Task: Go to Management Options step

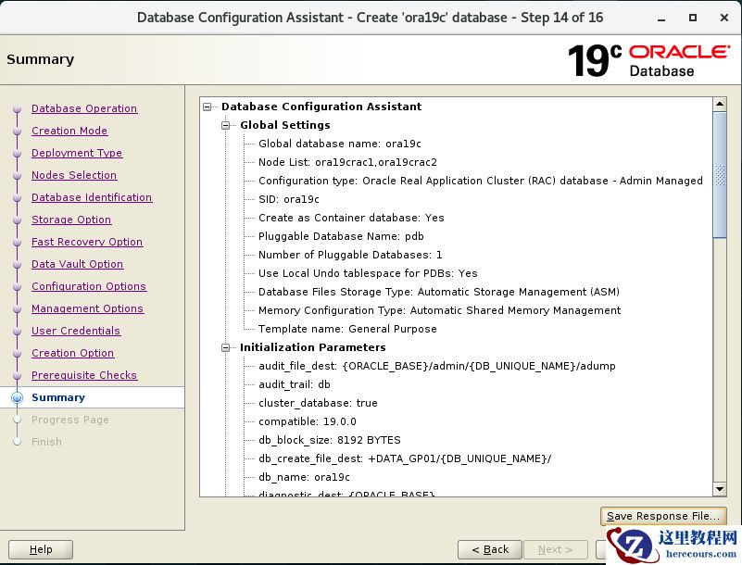Action: [x=87, y=308]
